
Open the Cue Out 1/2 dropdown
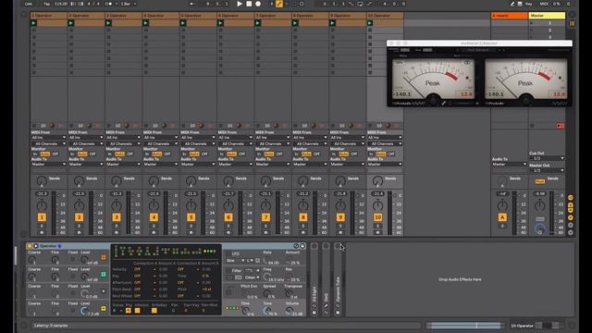click(x=547, y=158)
